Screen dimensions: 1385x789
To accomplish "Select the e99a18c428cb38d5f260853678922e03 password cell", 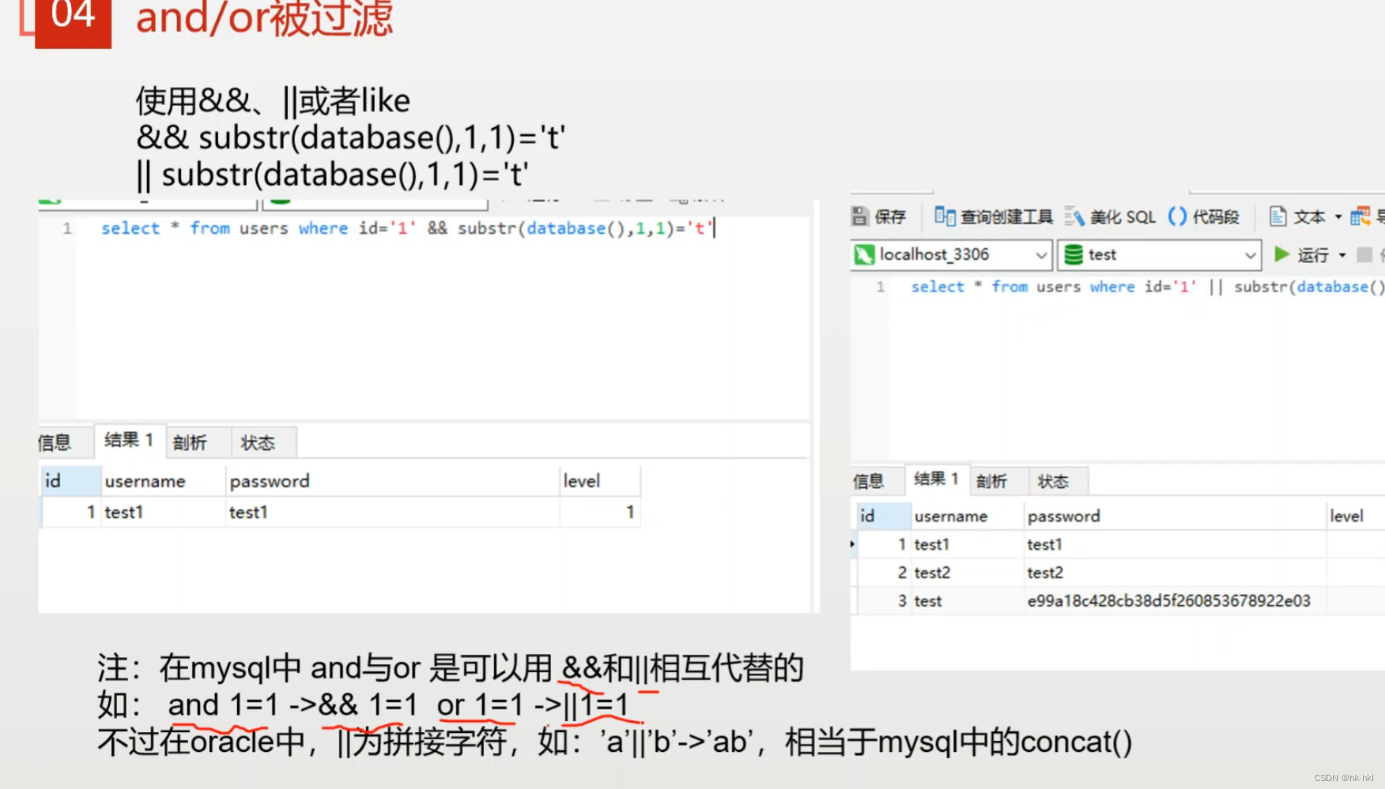I will pyautogui.click(x=1175, y=601).
